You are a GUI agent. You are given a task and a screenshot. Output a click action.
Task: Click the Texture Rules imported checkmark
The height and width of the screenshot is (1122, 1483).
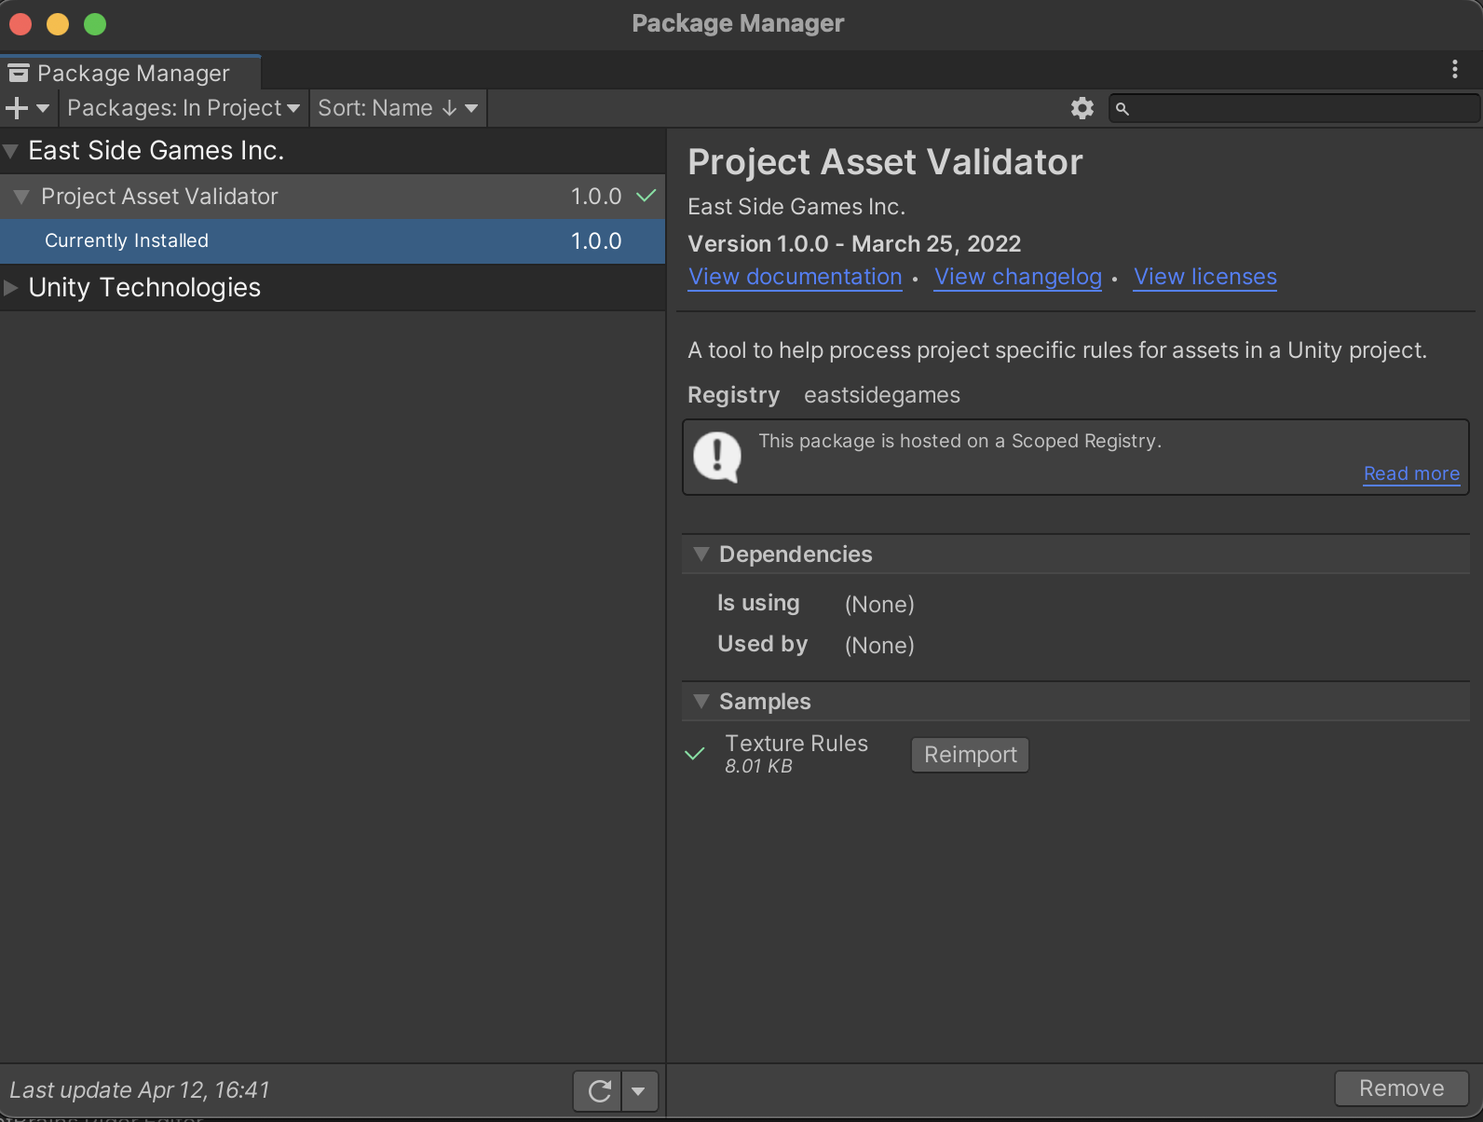pyautogui.click(x=695, y=754)
